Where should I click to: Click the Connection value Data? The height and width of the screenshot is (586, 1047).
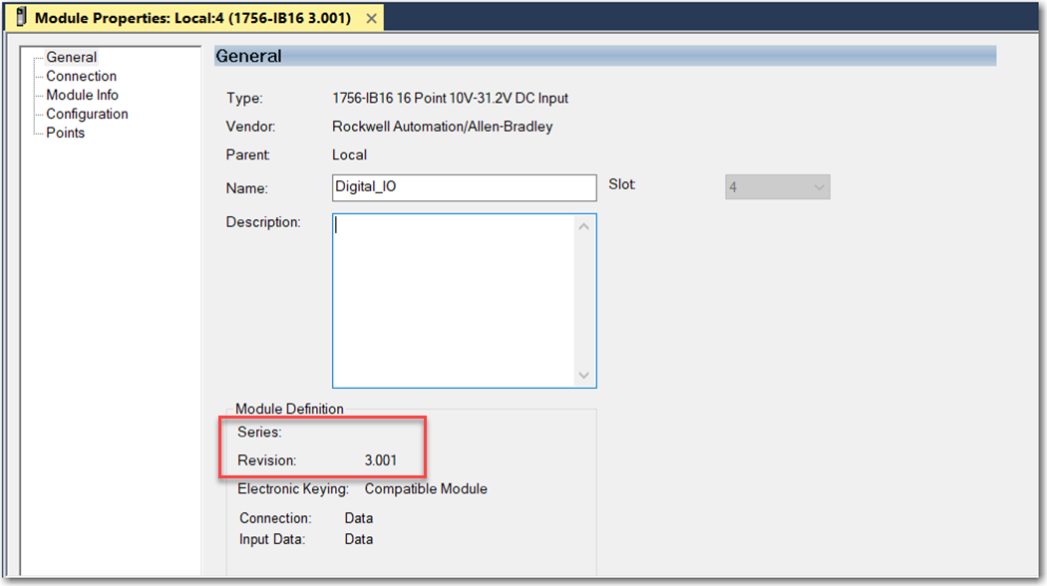click(359, 518)
